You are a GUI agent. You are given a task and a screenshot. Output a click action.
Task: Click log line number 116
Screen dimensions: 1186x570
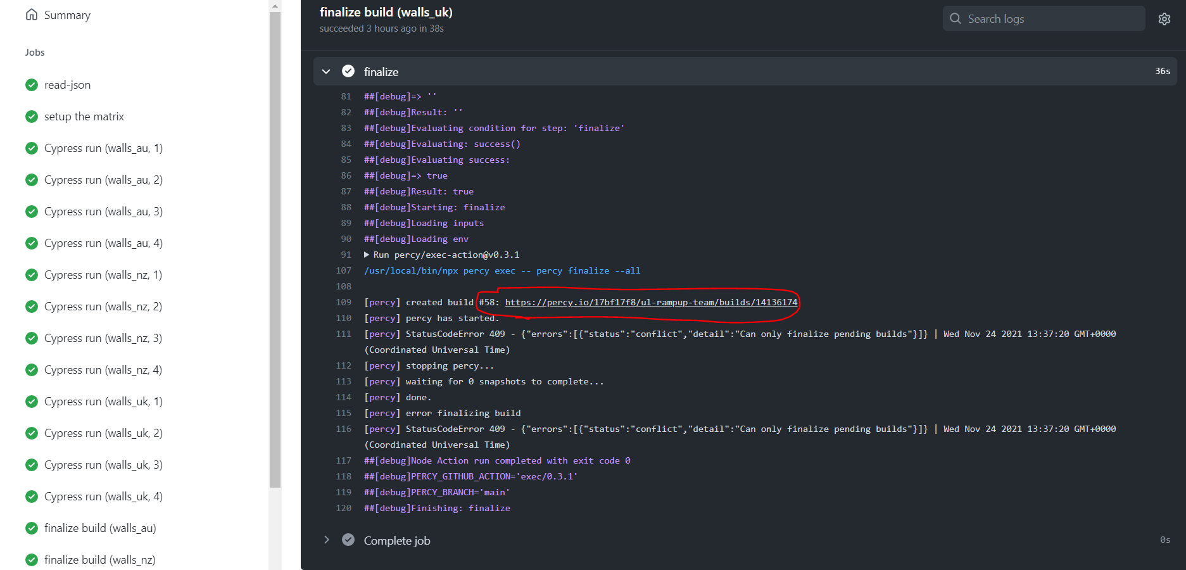coord(343,429)
